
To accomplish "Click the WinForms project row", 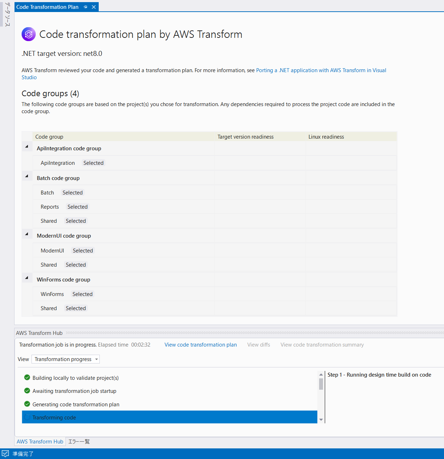I will click(x=214, y=294).
